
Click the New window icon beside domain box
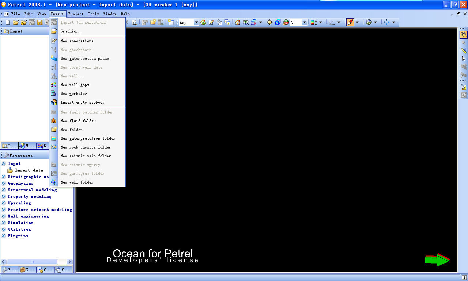click(171, 23)
